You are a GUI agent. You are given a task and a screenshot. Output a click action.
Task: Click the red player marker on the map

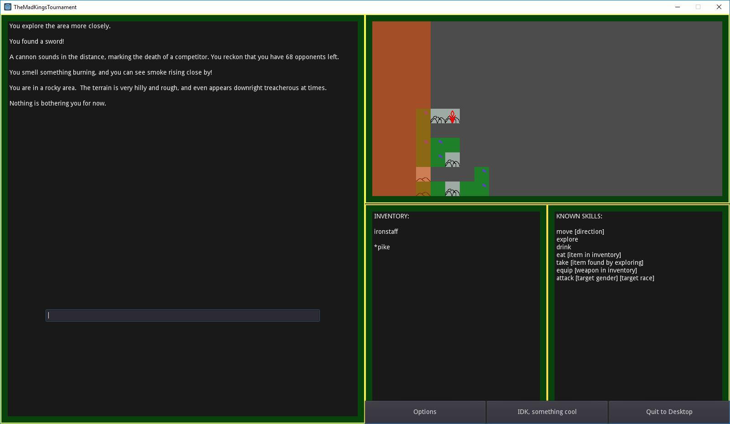click(x=452, y=116)
